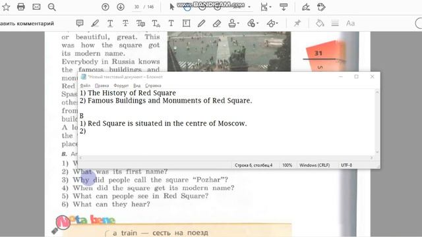Open the Формат menu in Notepad

[x=121, y=86]
